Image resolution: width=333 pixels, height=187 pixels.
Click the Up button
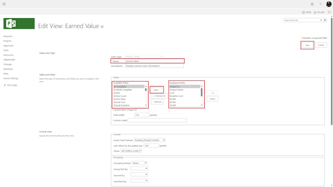pos(212,93)
